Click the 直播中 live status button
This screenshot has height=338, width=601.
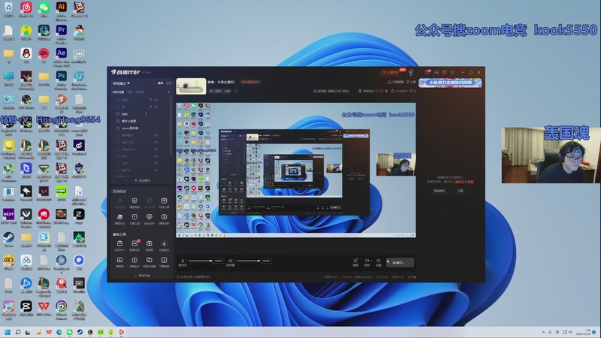pos(400,262)
